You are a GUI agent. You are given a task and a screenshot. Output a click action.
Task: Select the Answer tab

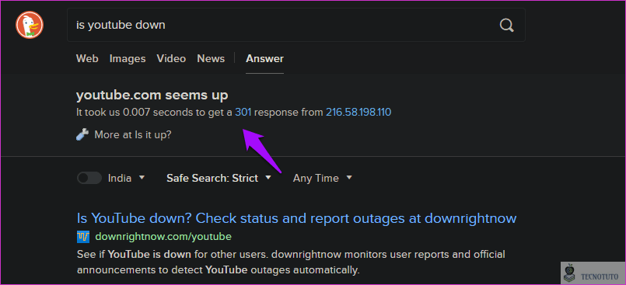264,58
